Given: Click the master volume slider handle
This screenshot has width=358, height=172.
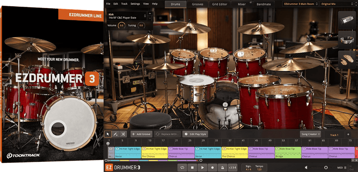Looking at the screenshot, I should 326,168.
